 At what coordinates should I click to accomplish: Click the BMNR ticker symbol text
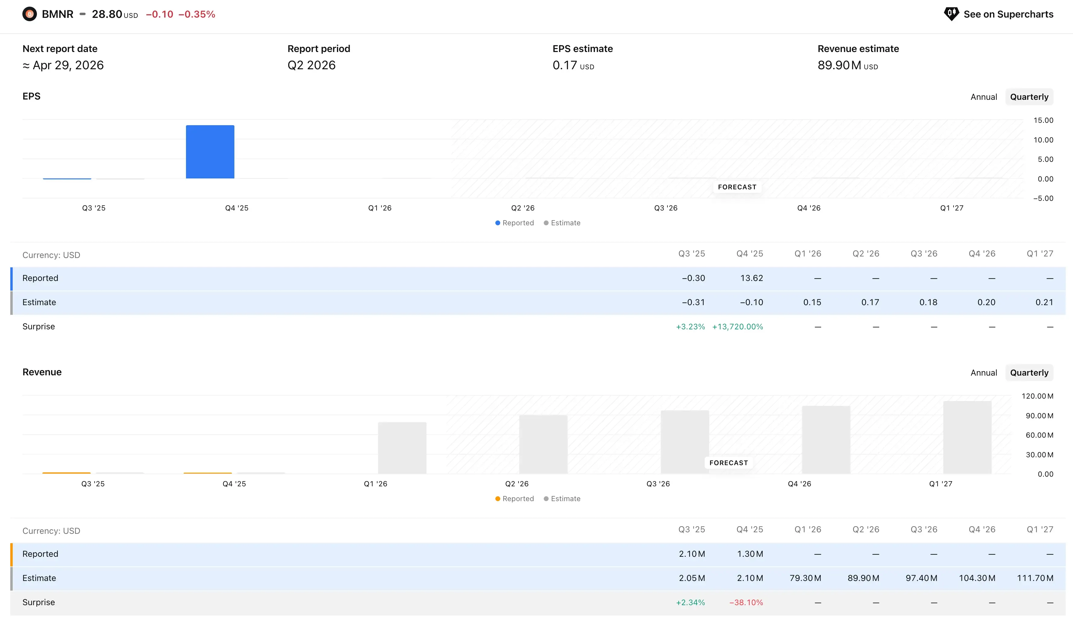click(x=57, y=14)
